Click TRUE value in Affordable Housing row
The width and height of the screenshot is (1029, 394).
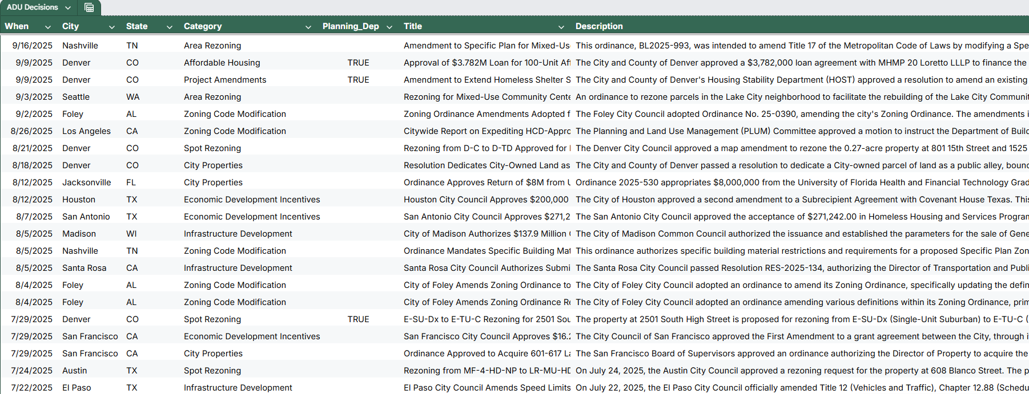point(358,63)
